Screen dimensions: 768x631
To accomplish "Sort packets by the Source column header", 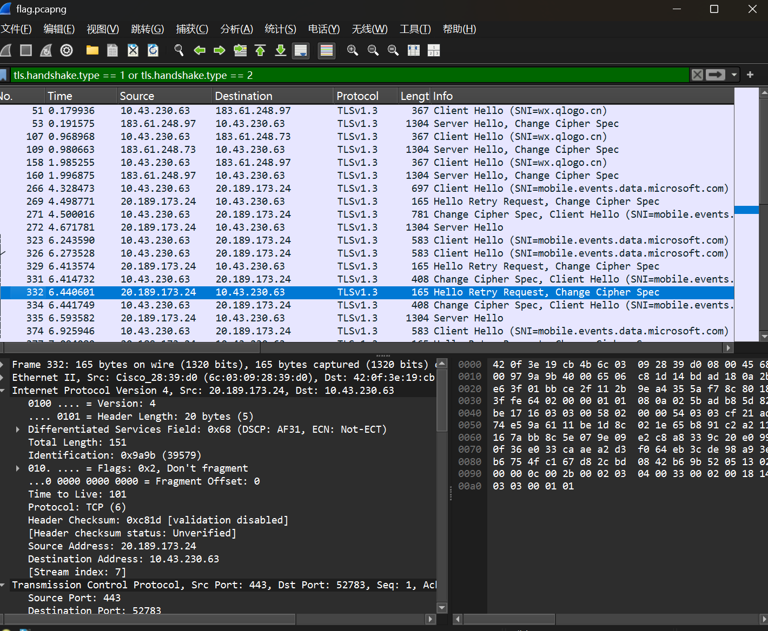I will [x=164, y=96].
